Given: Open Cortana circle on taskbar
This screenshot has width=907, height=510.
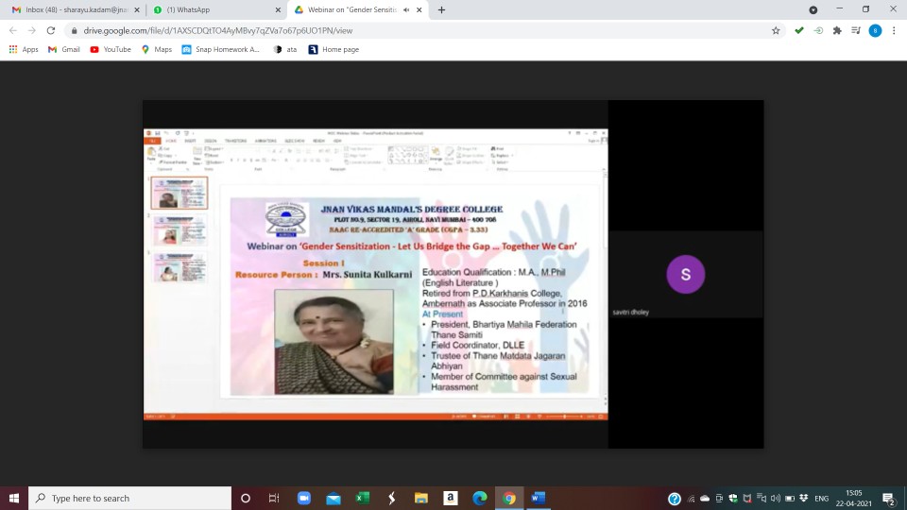Looking at the screenshot, I should click(246, 498).
